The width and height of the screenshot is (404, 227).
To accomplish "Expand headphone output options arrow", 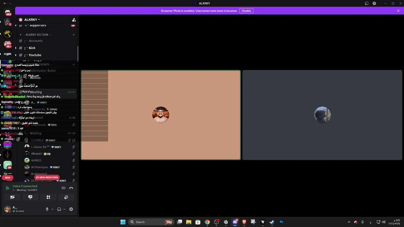I will pyautogui.click(x=64, y=209).
